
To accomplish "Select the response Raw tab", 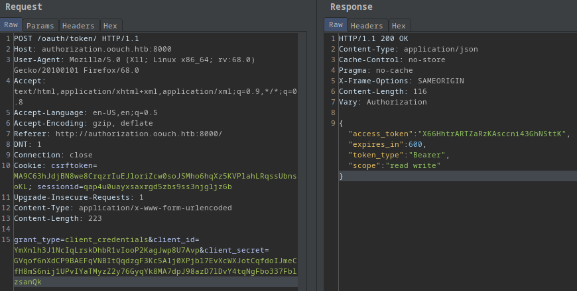I will (336, 25).
